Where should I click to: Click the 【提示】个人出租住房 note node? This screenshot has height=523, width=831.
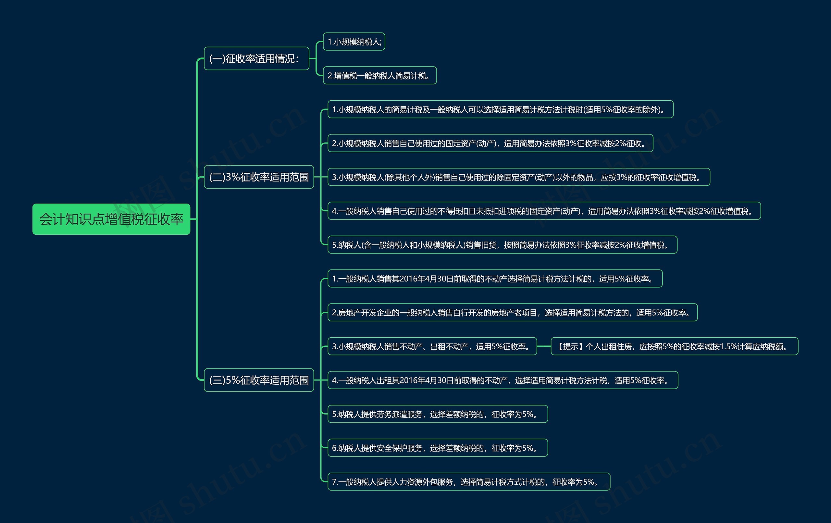point(674,346)
